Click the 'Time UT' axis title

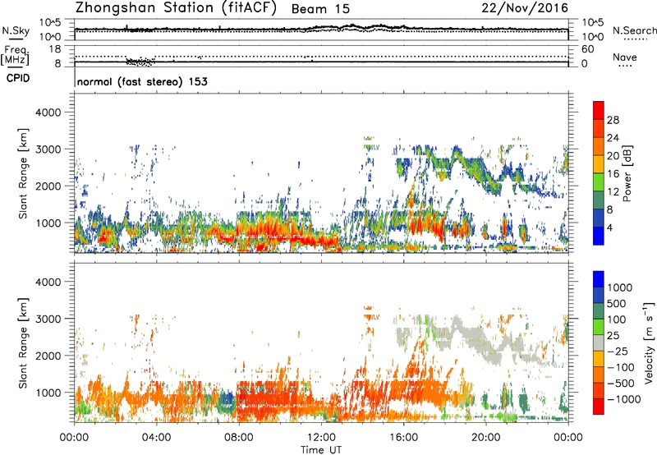[321, 450]
